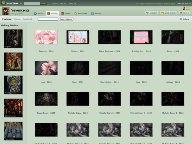Viewport: 192px width, 144px height.
Task: Open the sevencents user avatar
Action: click(x=6, y=11)
